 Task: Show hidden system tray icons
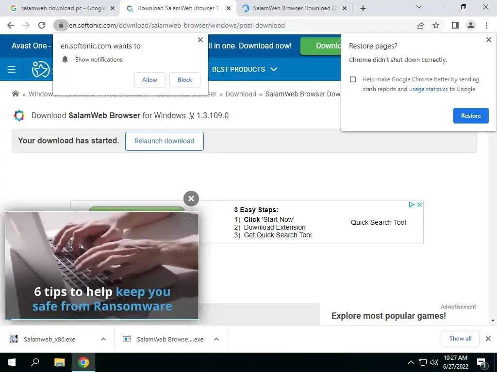411,362
